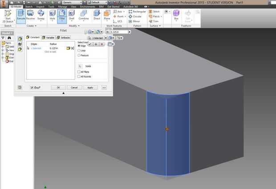Click the red X in mini-toolbar
Viewport: 276px width, 189px height.
click(x=102, y=44)
